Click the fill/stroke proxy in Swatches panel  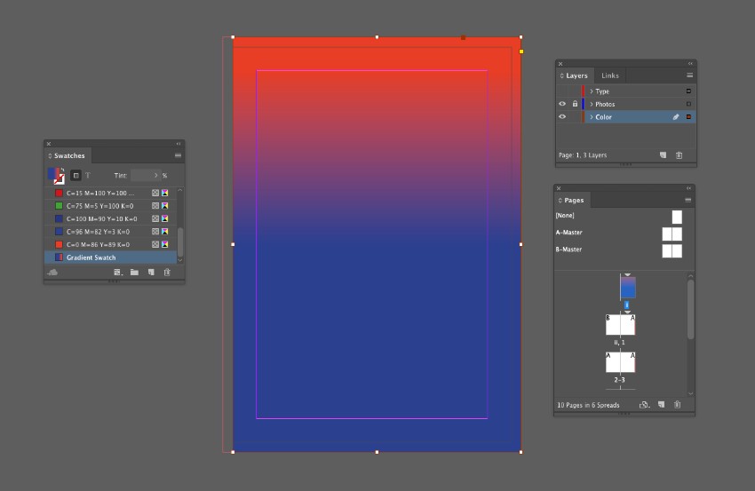(56, 176)
